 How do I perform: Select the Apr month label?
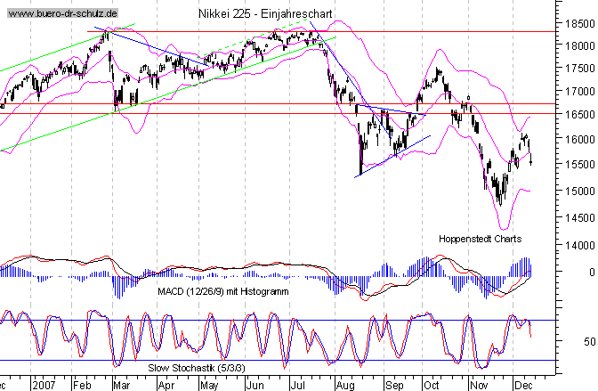166,385
